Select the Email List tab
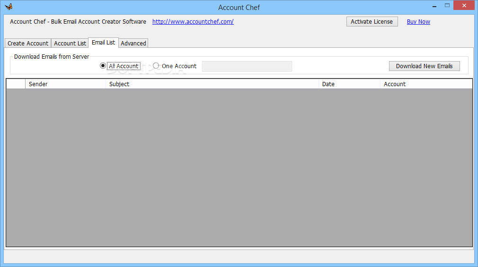This screenshot has width=478, height=267. [103, 43]
